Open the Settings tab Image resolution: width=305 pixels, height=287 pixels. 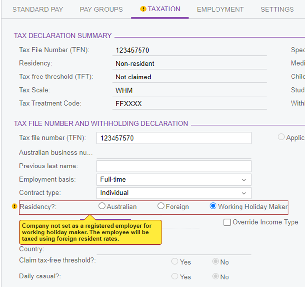[277, 10]
